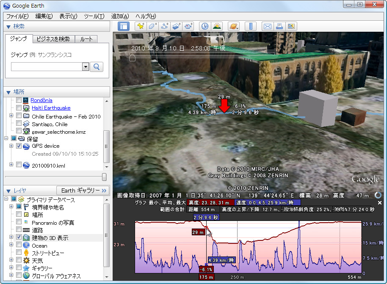The width and height of the screenshot is (387, 284).
Task: Uncheck the GPS device checkbox
Action: (x=19, y=146)
